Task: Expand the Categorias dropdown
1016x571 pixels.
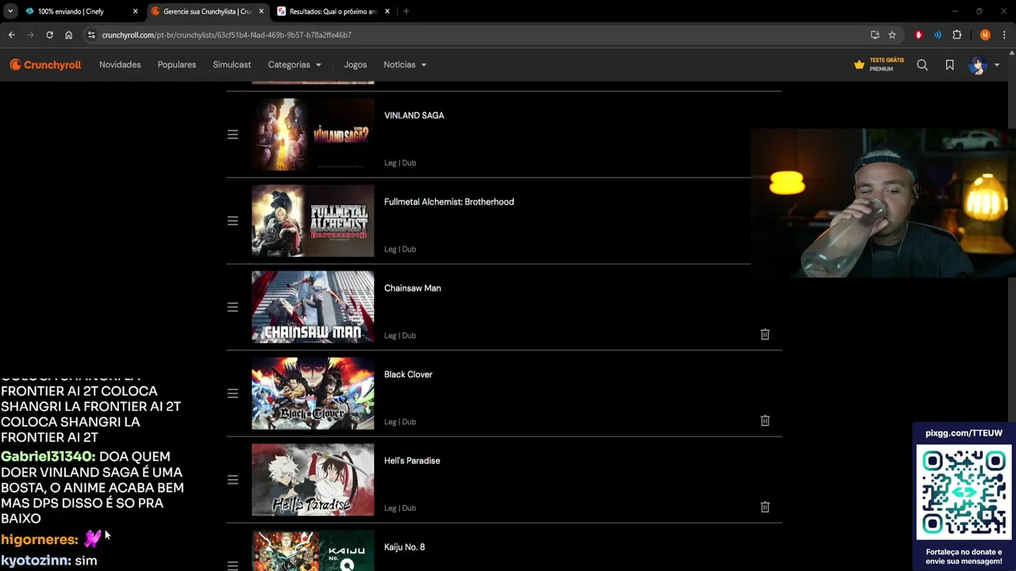Action: tap(294, 65)
